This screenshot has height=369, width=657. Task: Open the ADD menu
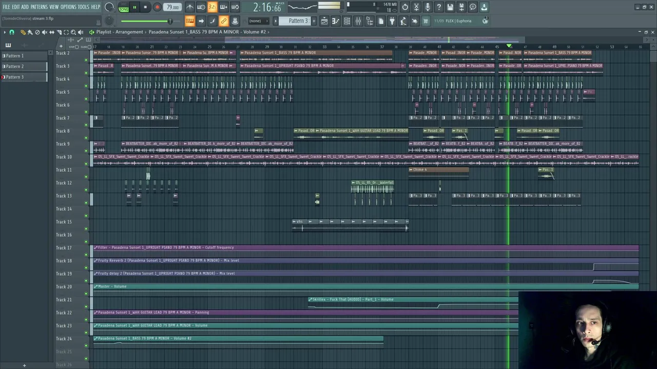click(x=25, y=7)
